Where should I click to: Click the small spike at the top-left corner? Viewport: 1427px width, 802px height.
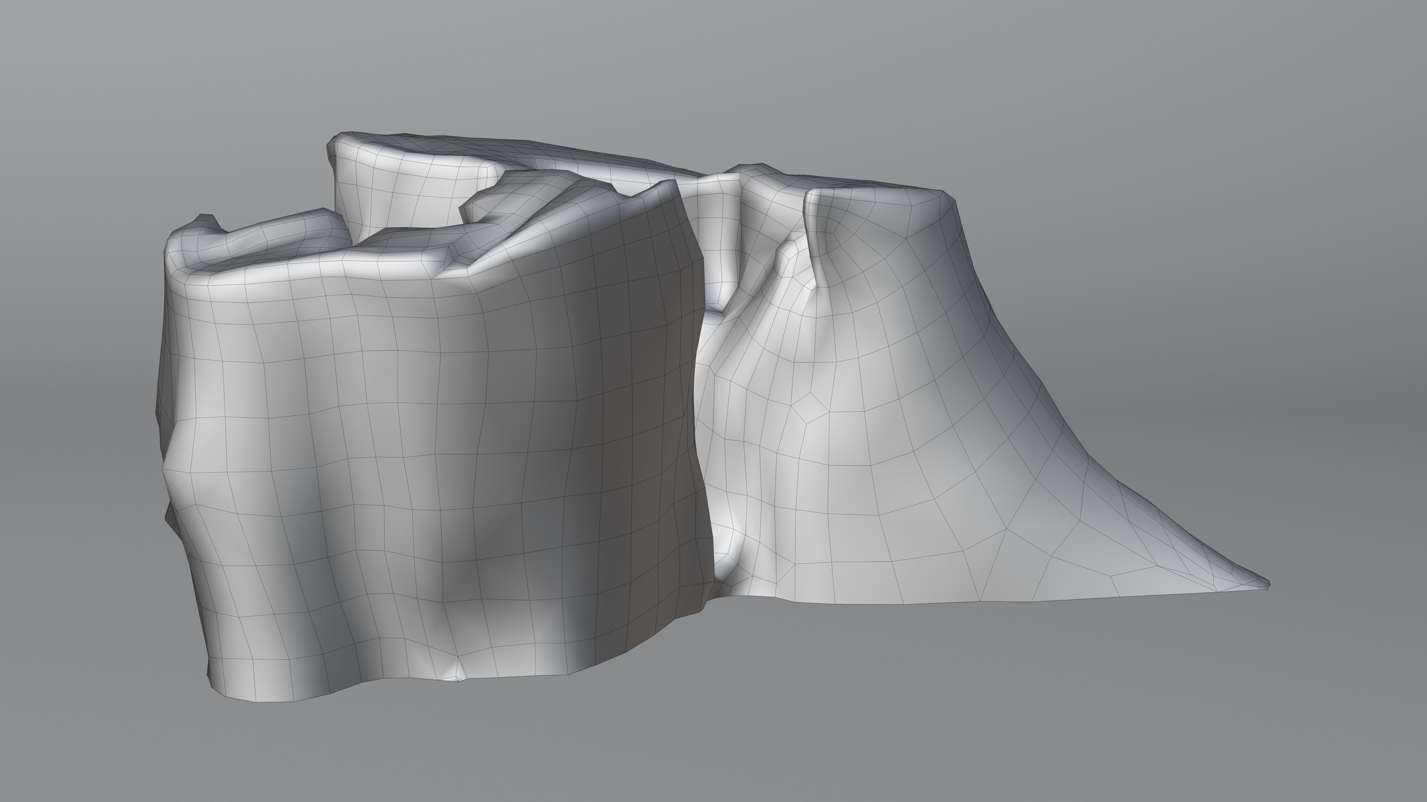208,219
